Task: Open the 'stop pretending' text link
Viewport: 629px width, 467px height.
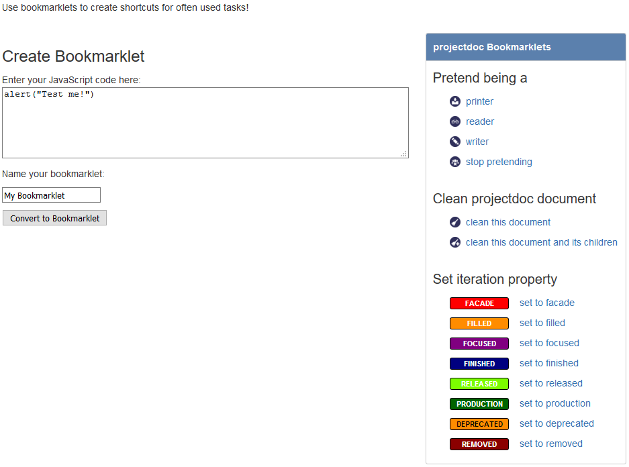Action: coord(499,162)
